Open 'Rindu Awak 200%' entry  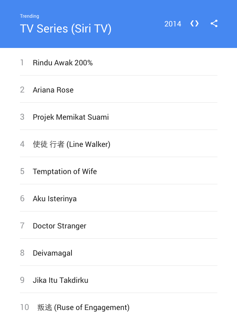[63, 63]
